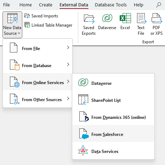This screenshot has height=165, width=165.
Task: Open the File tab
Action: (6, 5)
